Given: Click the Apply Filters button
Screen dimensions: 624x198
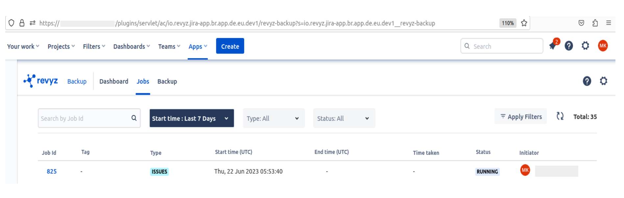Looking at the screenshot, I should (x=520, y=117).
